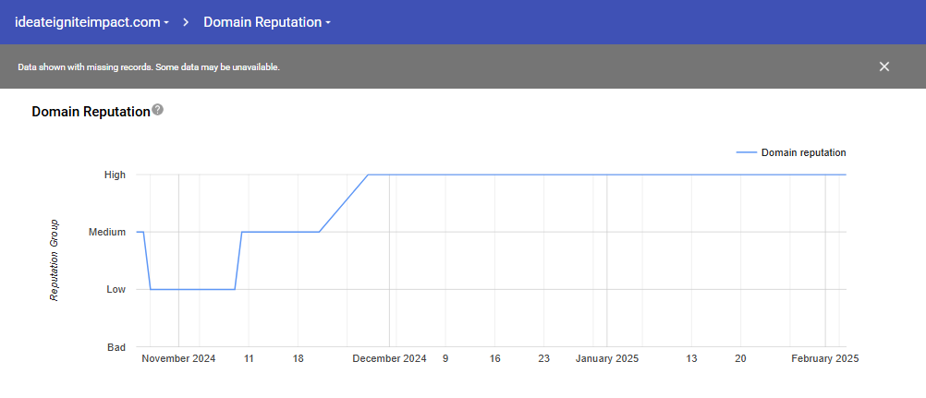Screen dimensions: 926x398
Task: Click the missing records warning text
Action: pyautogui.click(x=149, y=67)
